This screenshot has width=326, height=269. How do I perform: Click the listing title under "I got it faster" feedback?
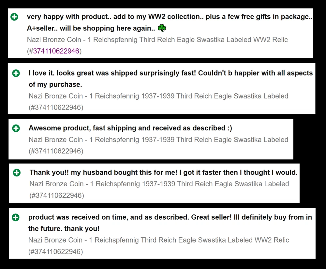159,184
